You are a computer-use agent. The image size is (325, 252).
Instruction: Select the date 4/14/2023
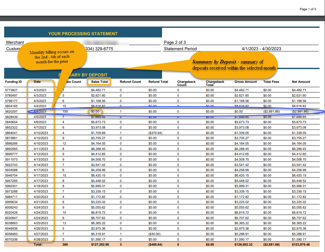41,165
